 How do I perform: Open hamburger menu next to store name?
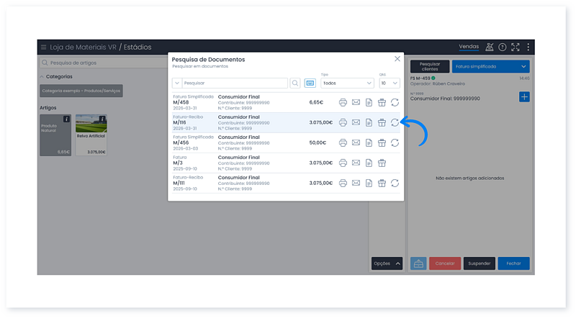[43, 47]
